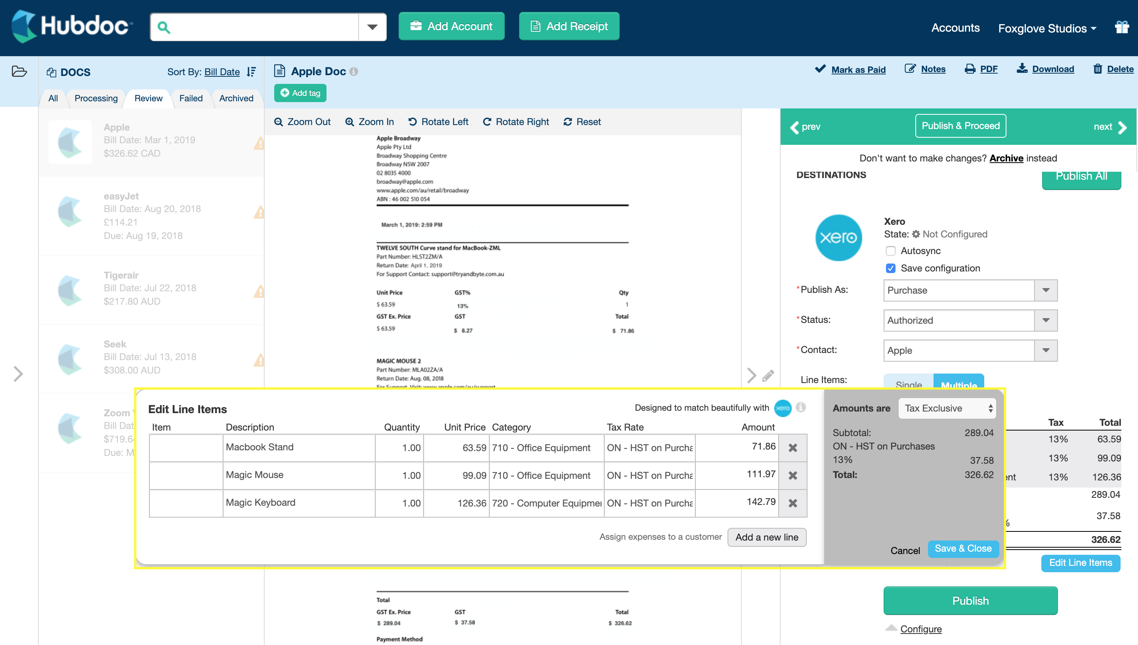Uncheck Save configuration

pyautogui.click(x=890, y=268)
